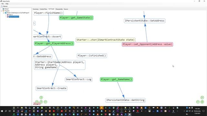Open the Help menu
Image resolution: width=207 pixels, height=116 pixels.
[7, 4]
